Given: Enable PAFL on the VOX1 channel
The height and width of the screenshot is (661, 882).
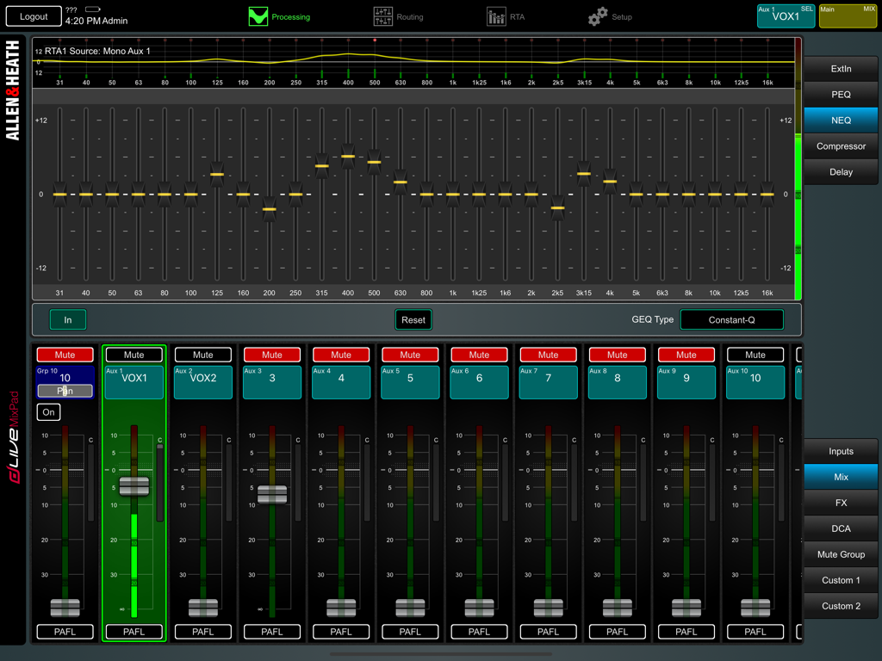Looking at the screenshot, I should pos(134,632).
